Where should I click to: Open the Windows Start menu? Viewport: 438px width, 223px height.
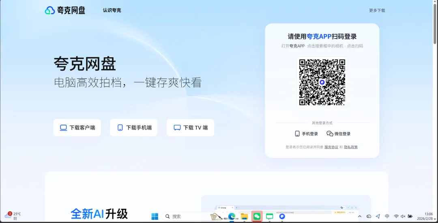(x=155, y=216)
